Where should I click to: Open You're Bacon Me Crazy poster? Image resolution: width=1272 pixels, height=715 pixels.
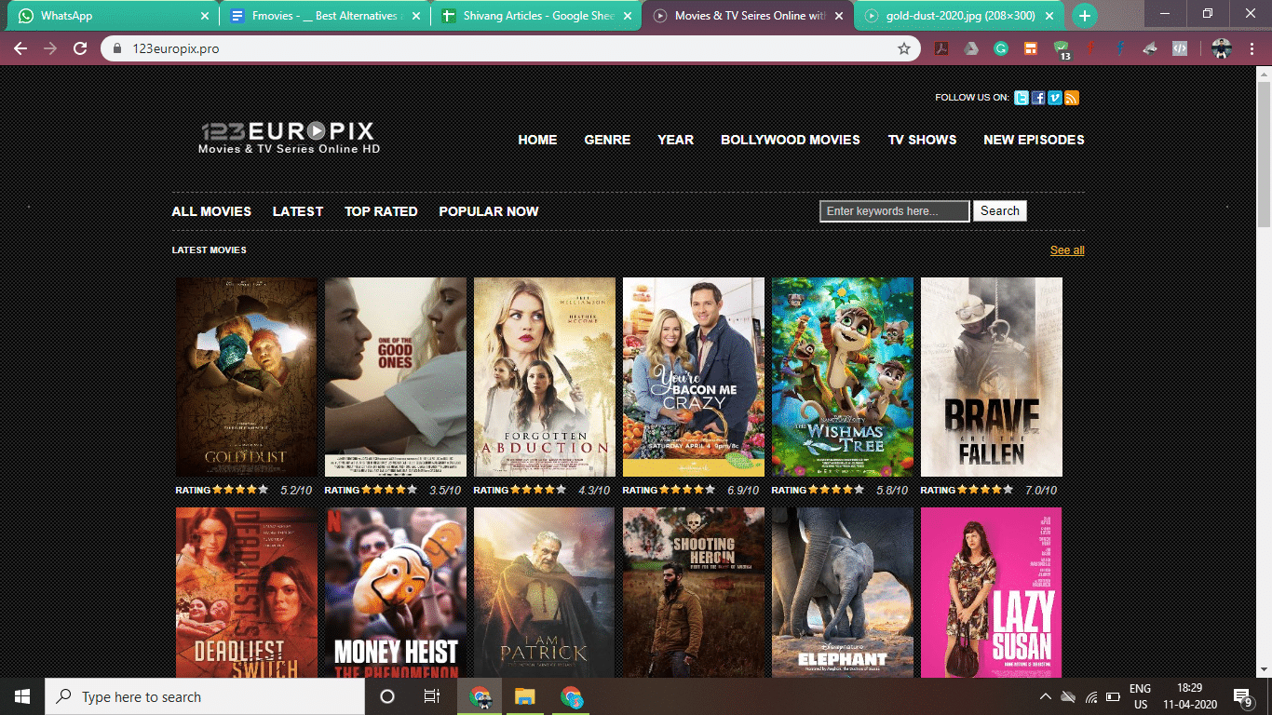coord(694,377)
